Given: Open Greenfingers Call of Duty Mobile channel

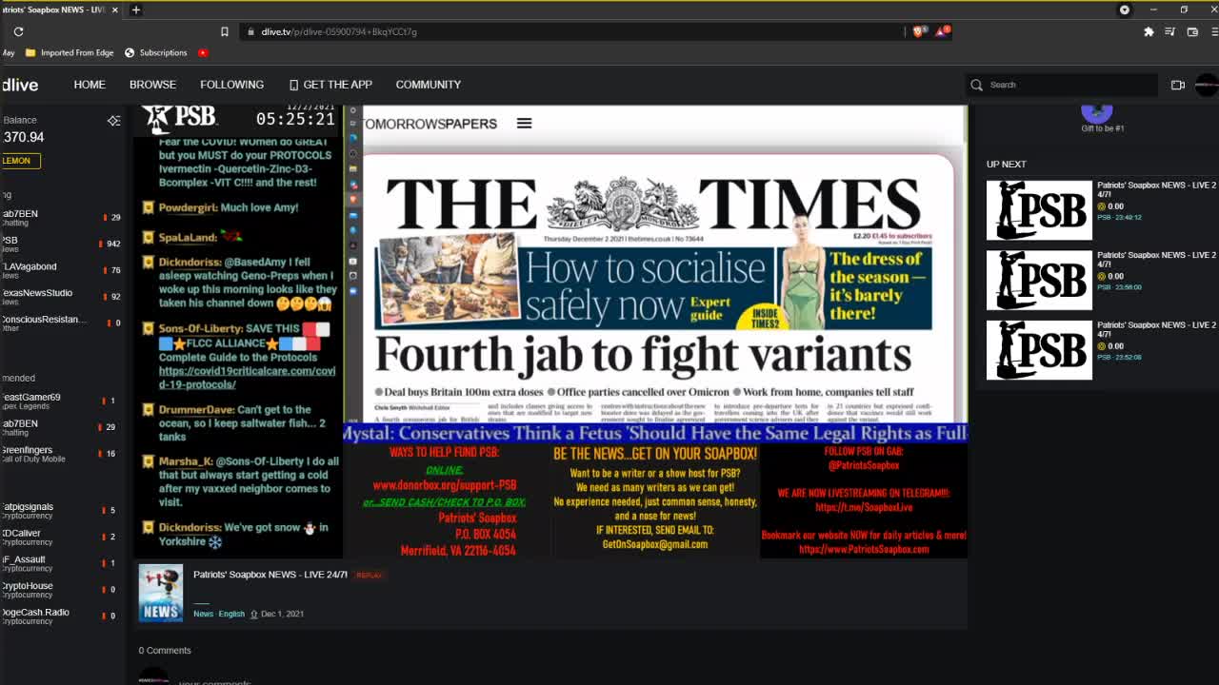Looking at the screenshot, I should (61, 454).
